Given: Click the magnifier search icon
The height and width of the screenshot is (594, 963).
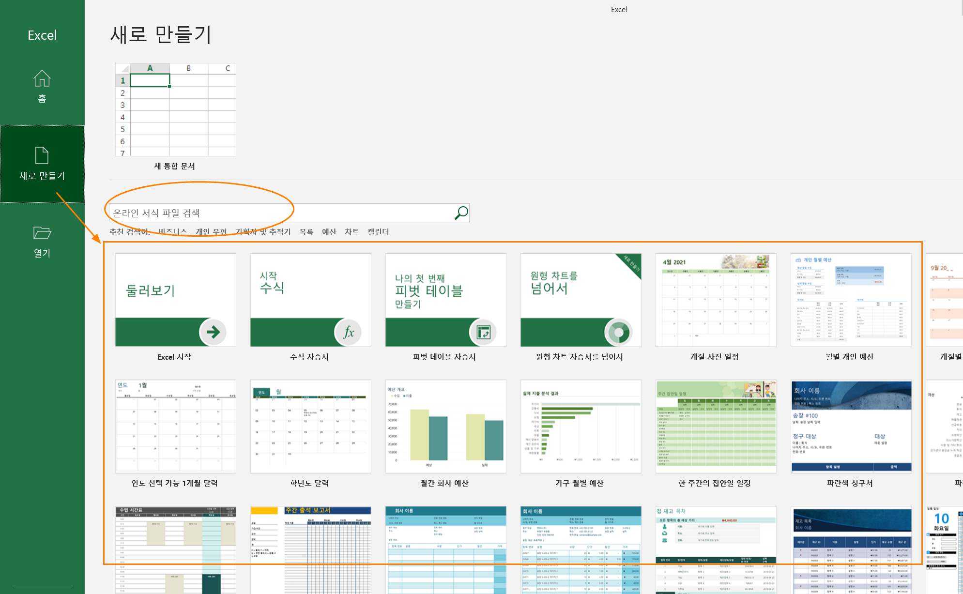Looking at the screenshot, I should tap(461, 213).
